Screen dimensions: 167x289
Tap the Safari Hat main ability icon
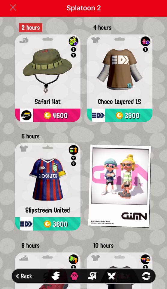coord(74,41)
